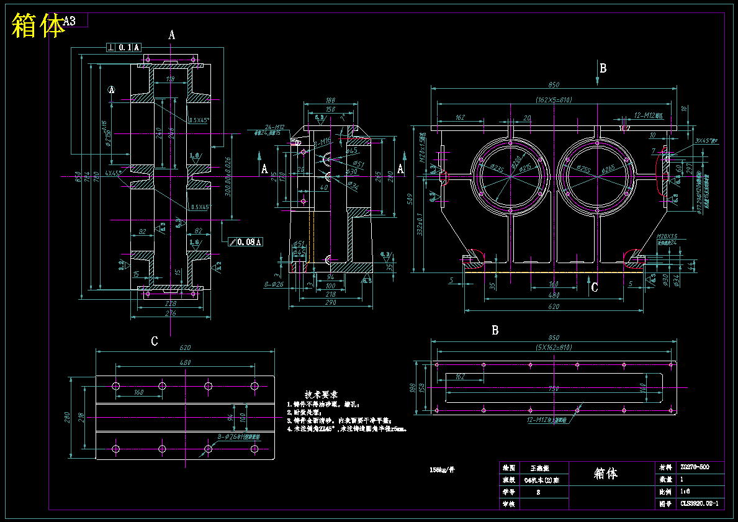
Task: Select the 118 dimension in section view
Action: click(x=170, y=79)
